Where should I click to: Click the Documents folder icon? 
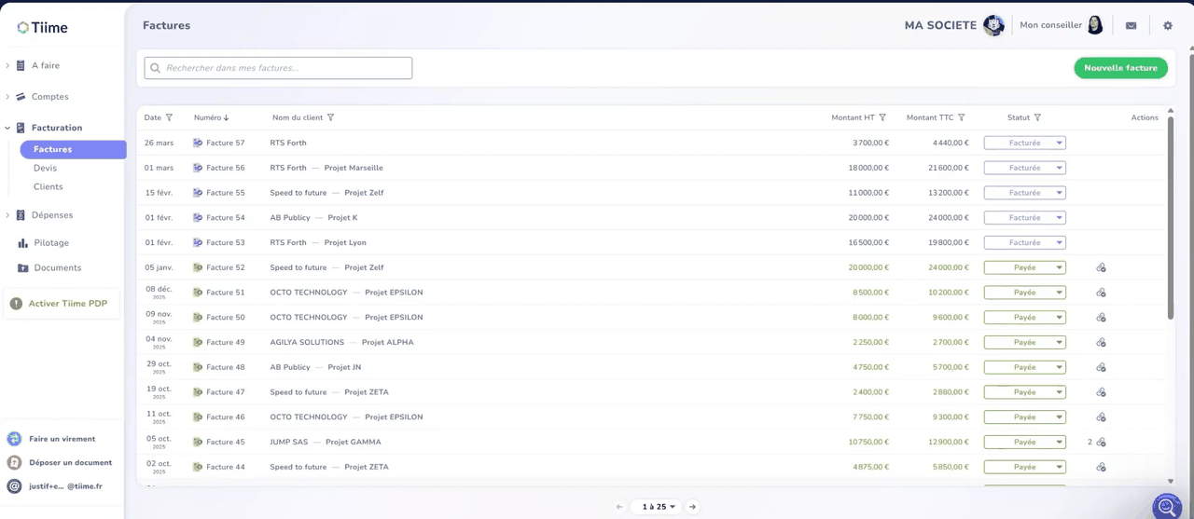(22, 267)
